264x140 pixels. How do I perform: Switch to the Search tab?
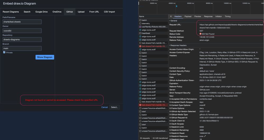pos(27,12)
